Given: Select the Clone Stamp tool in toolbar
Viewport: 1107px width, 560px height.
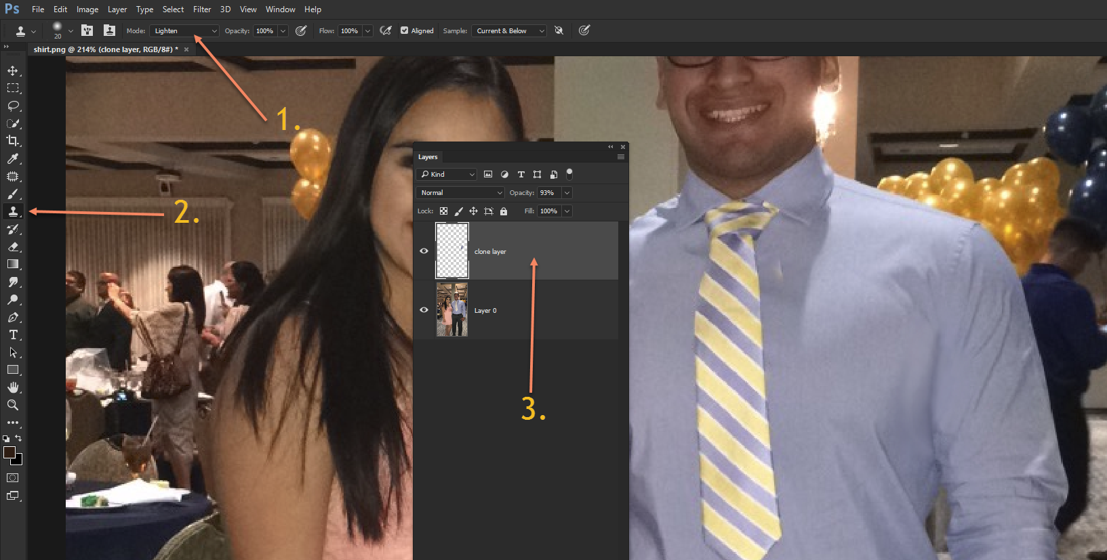Looking at the screenshot, I should 13,211.
